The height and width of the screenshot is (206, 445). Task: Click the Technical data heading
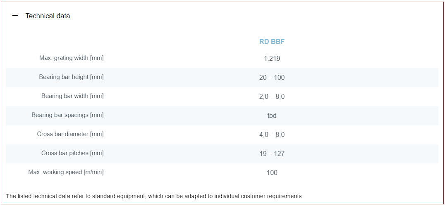click(x=48, y=16)
